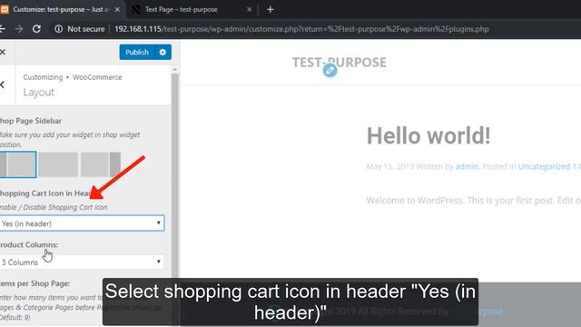Close the Customizer with the X icon
This screenshot has width=581, height=327.
3,53
